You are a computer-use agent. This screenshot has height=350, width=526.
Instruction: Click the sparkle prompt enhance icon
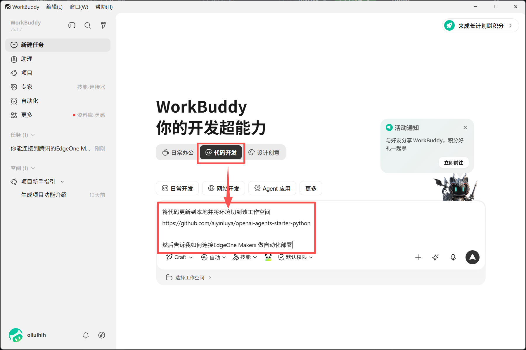436,257
